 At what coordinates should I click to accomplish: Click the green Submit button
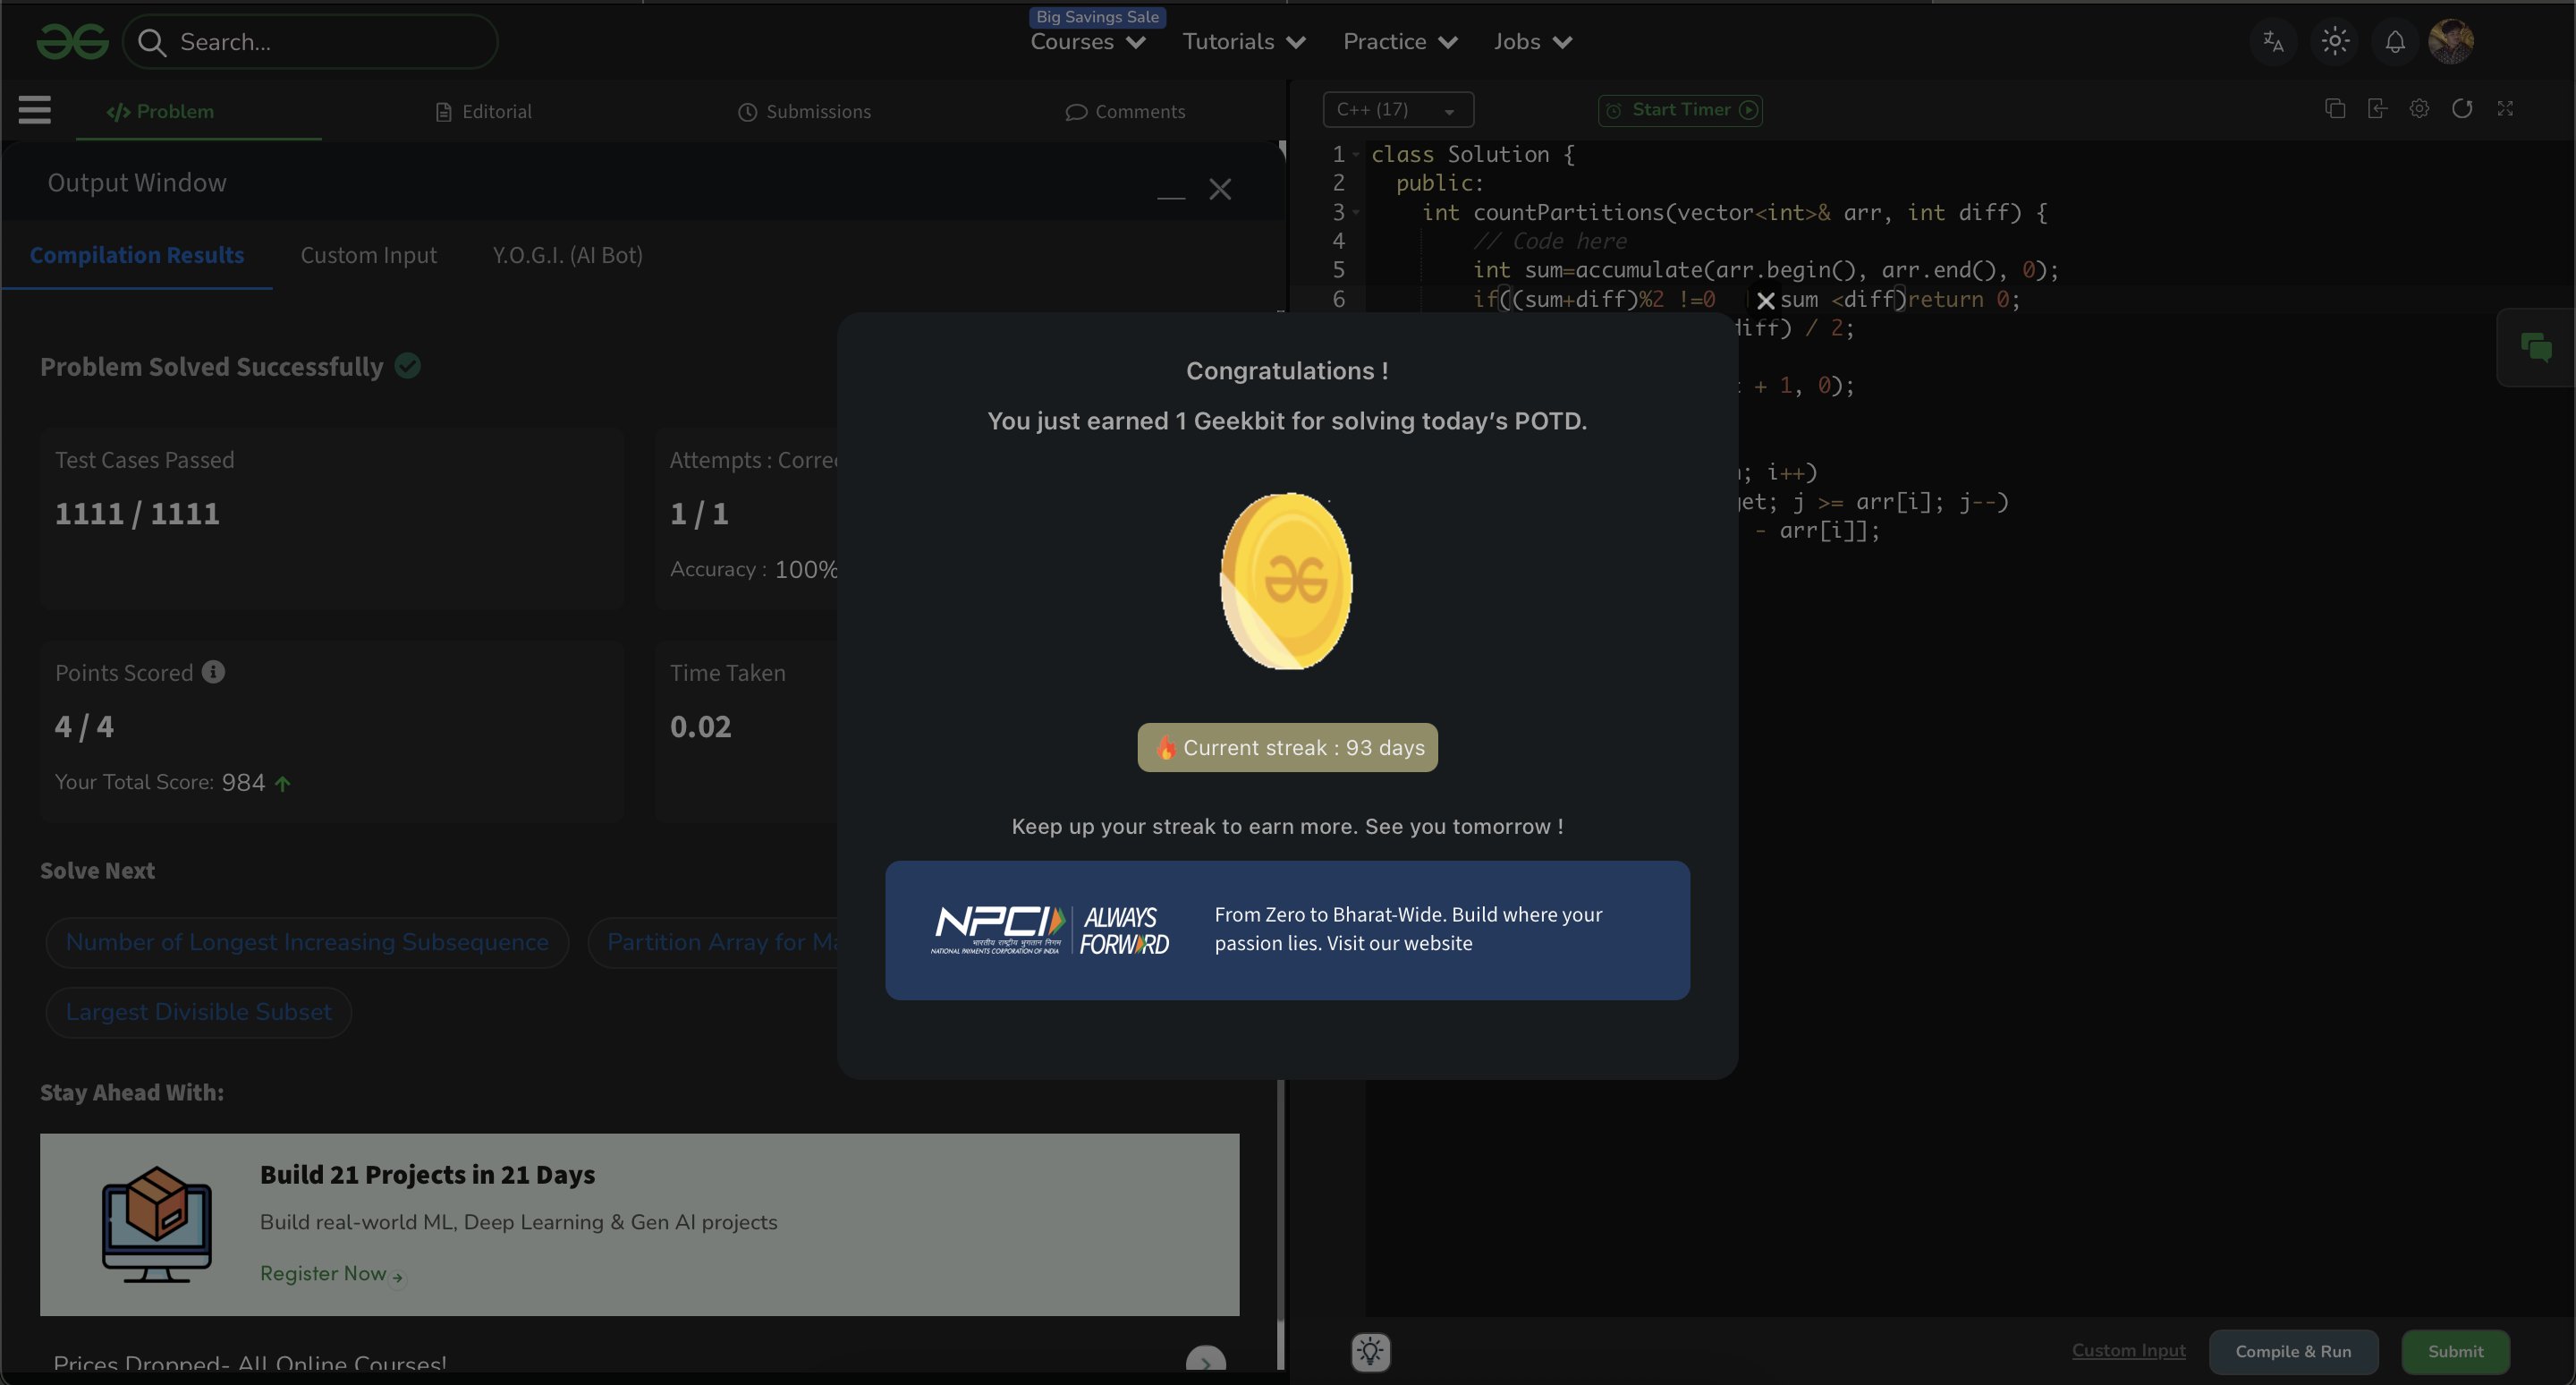click(x=2455, y=1352)
